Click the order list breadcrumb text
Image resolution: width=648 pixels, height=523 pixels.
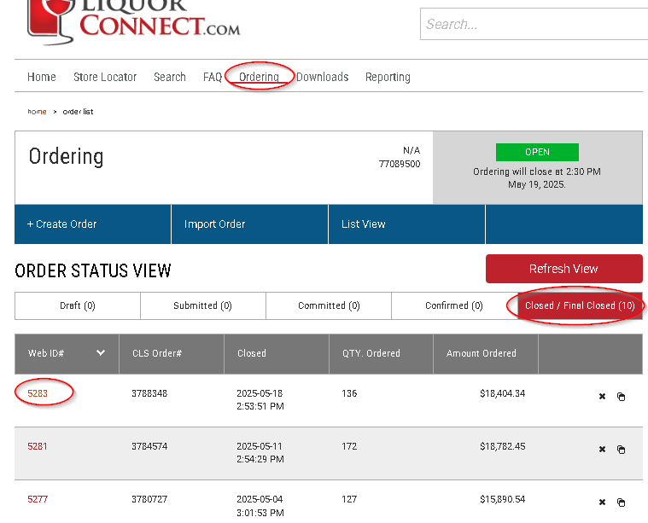pyautogui.click(x=78, y=112)
